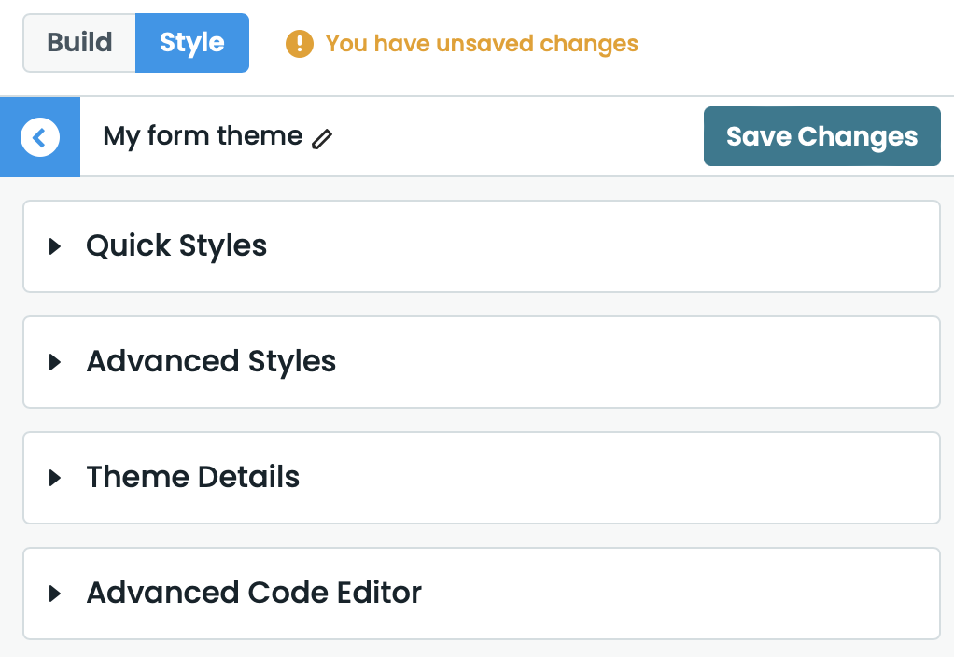Viewport: 954px width, 657px height.
Task: Expand Theme Details using its triangle arrow
Action: click(x=55, y=478)
